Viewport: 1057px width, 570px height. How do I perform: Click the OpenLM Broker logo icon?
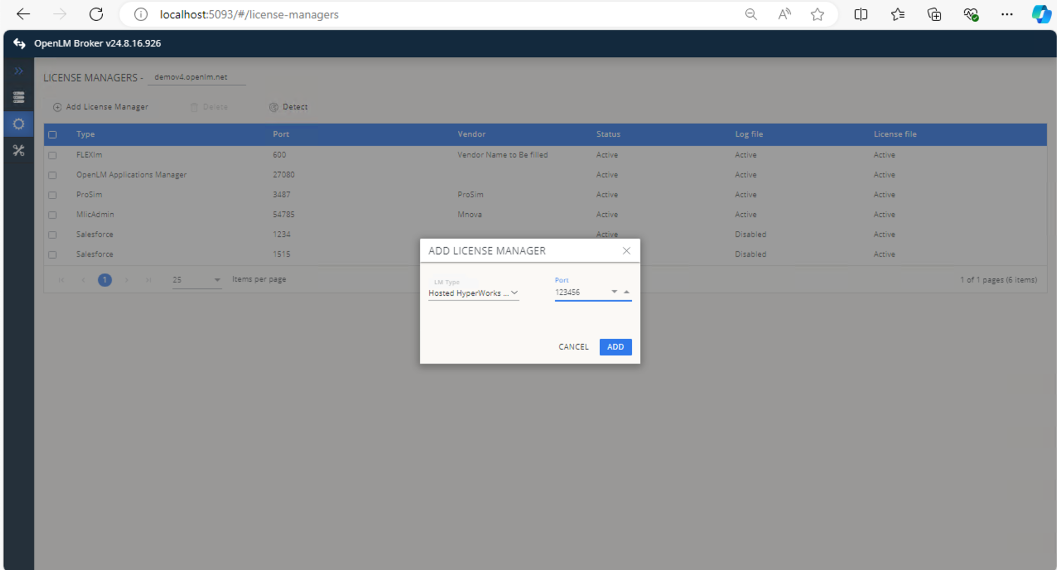[20, 43]
